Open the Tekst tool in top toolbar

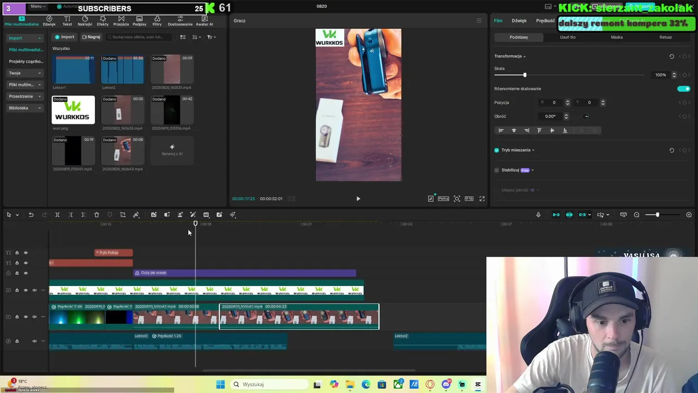tap(67, 21)
